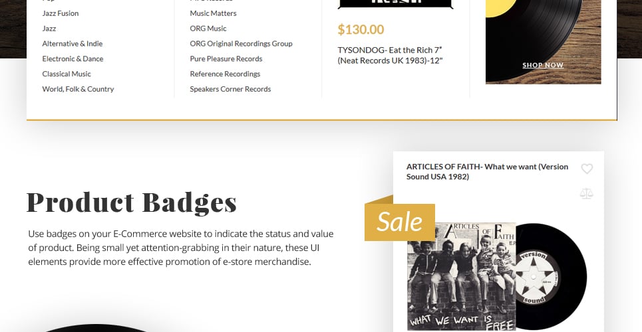Open Reference Recordings label link
642x332 pixels.
coord(225,74)
